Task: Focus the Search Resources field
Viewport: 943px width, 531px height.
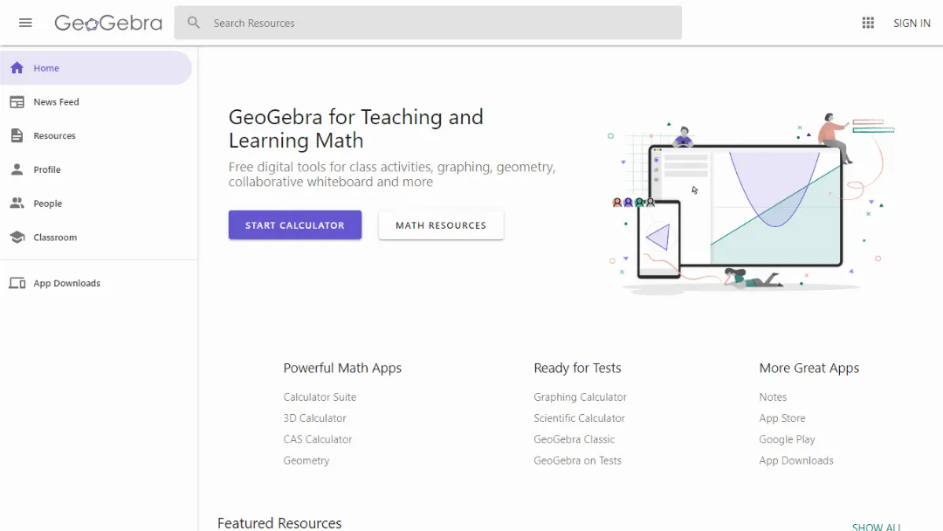Action: [x=437, y=24]
